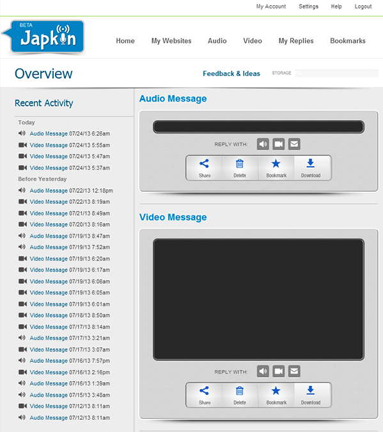Share the Video Message

tap(205, 395)
